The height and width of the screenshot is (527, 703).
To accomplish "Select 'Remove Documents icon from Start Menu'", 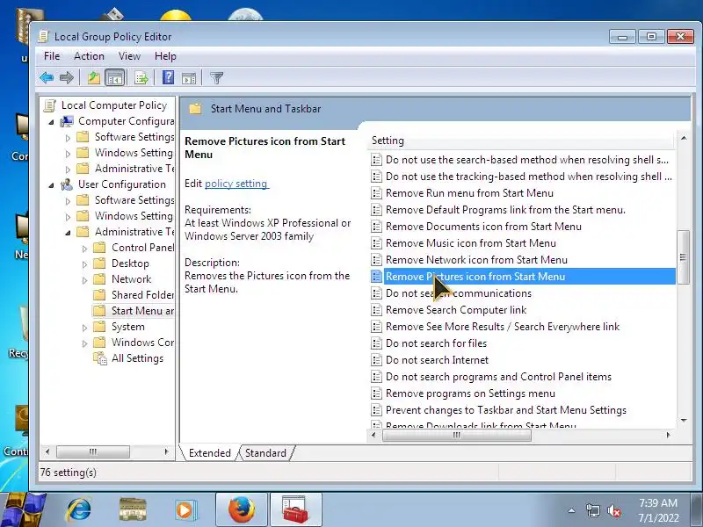I will 483,227.
